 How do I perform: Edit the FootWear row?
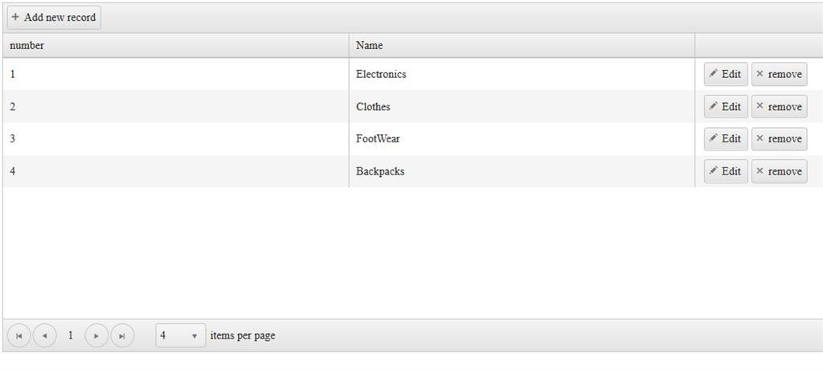coord(725,138)
